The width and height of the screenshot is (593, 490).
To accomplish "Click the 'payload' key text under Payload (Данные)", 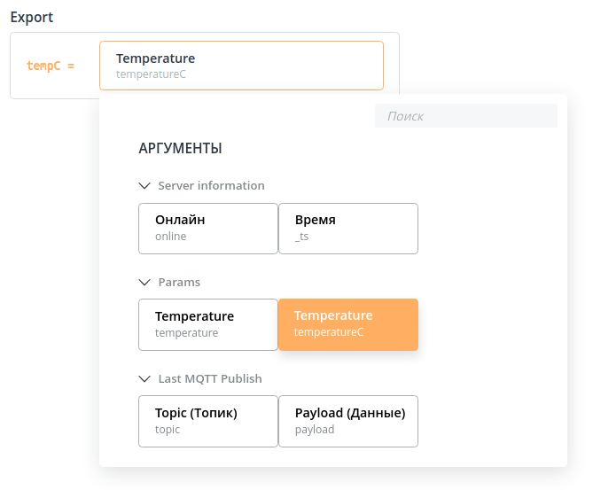I will [315, 430].
